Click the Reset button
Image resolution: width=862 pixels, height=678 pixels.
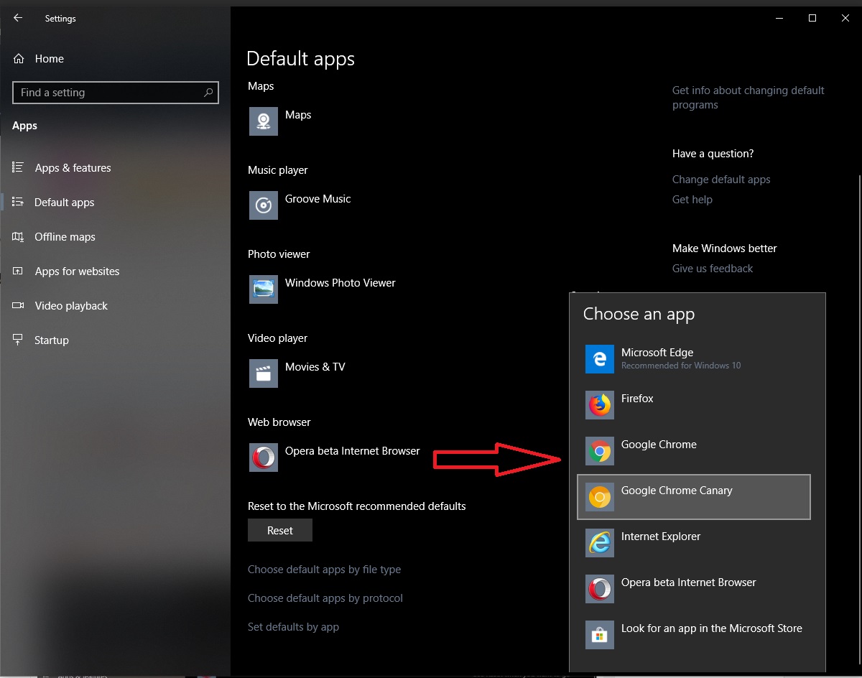pyautogui.click(x=280, y=531)
